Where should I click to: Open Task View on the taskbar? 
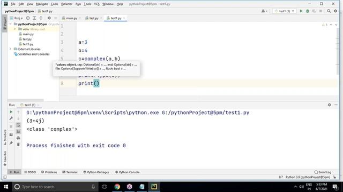(105, 187)
